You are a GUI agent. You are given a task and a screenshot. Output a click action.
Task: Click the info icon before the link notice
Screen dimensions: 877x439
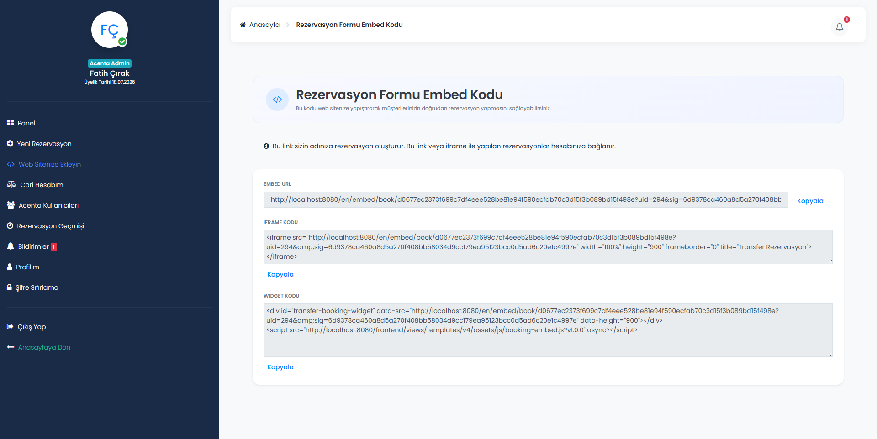click(266, 146)
